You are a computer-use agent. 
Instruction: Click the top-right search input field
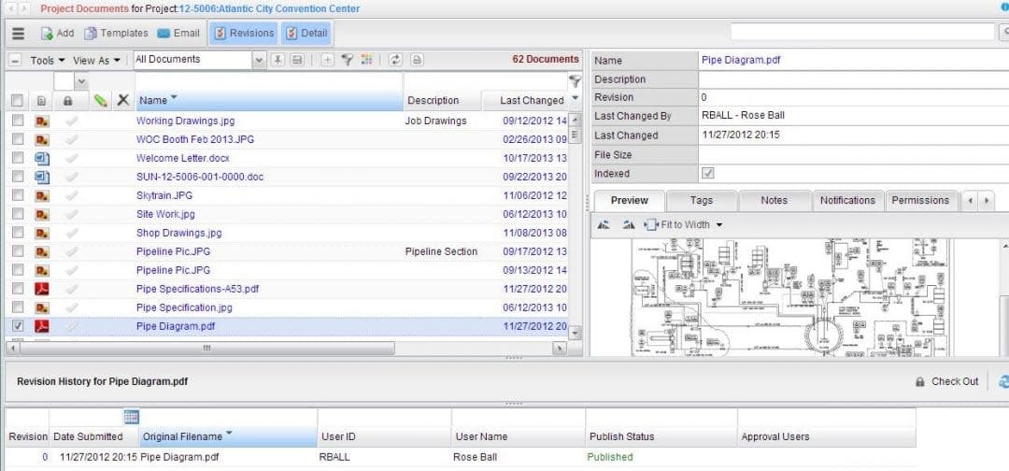pos(862,32)
